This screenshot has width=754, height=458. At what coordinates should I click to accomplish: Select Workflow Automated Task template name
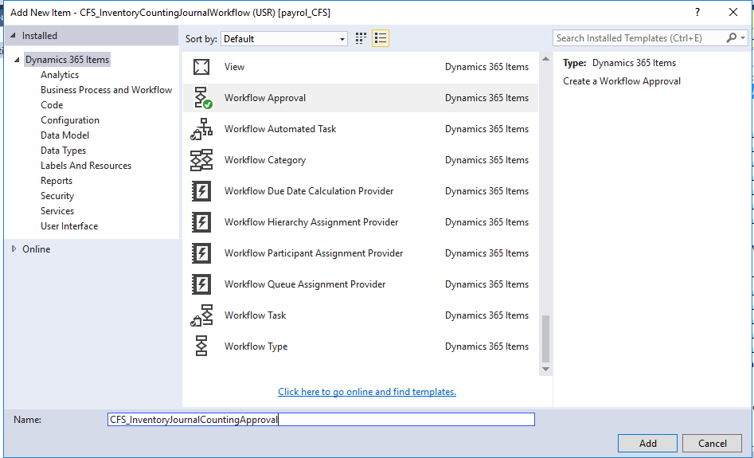280,129
